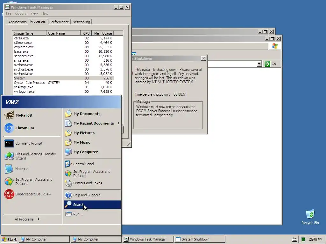
Task: Grab Task Manager resize grip
Action: [129, 145]
